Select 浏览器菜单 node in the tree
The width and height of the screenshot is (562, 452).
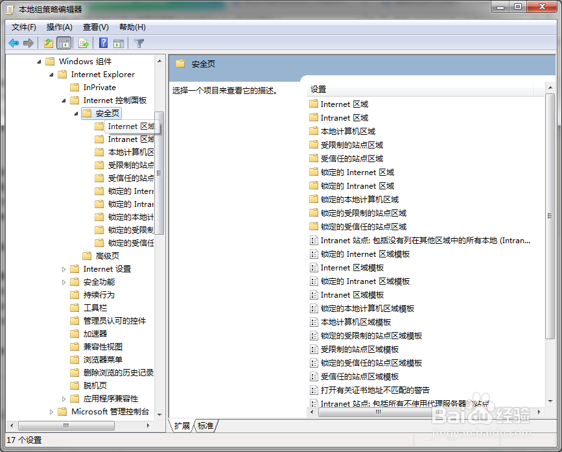click(103, 359)
